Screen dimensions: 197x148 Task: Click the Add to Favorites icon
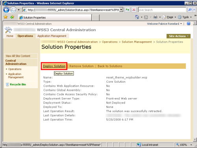[12, 17]
